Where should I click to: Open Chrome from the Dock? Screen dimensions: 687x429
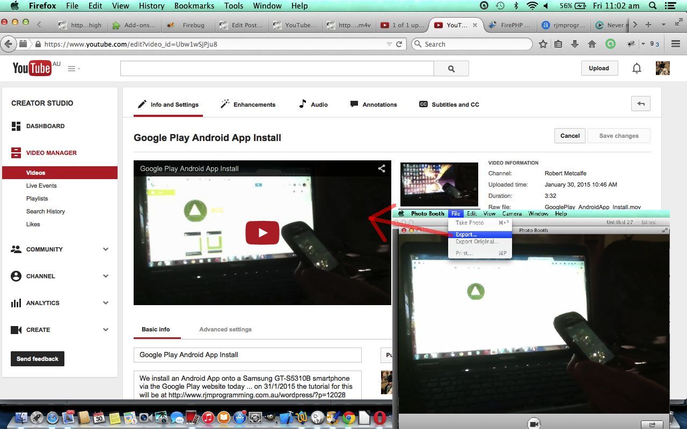pyautogui.click(x=349, y=418)
